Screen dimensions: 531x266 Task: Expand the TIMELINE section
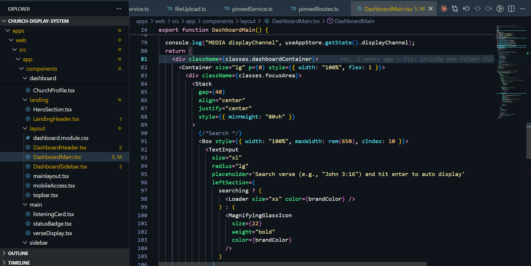click(19, 263)
